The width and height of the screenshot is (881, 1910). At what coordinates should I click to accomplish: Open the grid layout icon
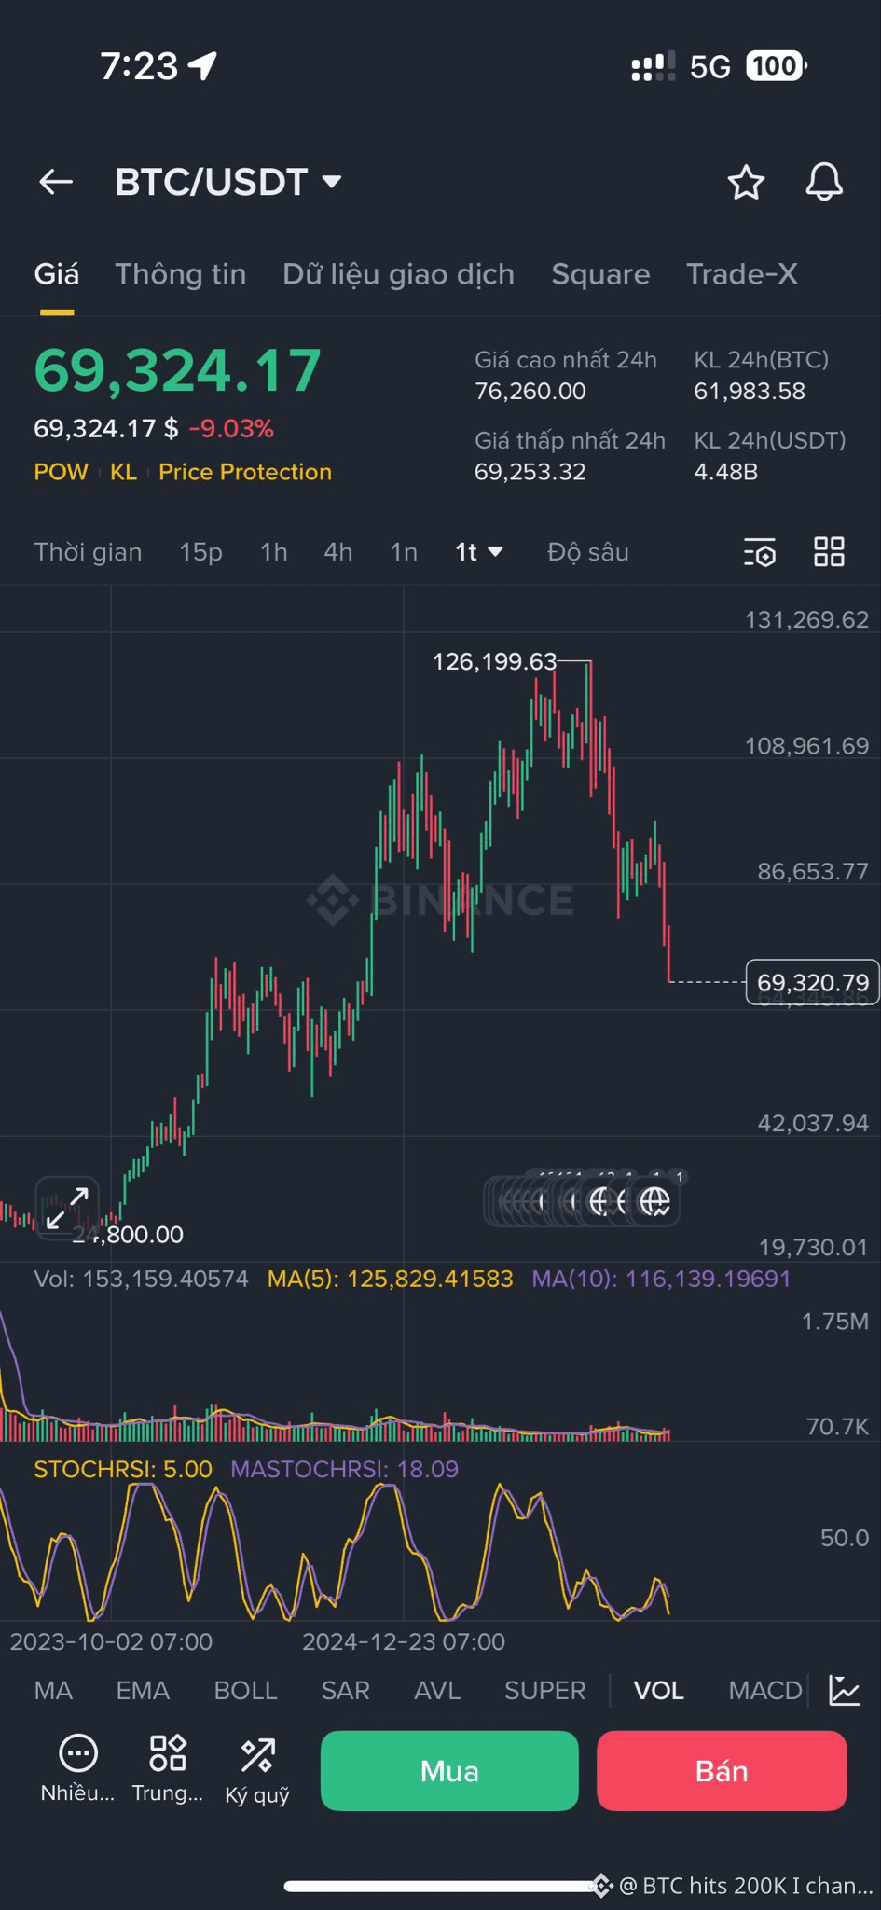829,552
